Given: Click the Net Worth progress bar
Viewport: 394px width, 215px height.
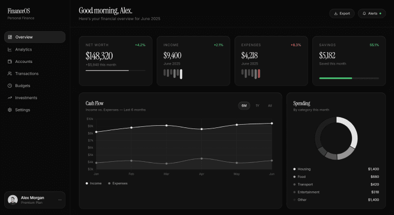Looking at the screenshot, I should (115, 70).
